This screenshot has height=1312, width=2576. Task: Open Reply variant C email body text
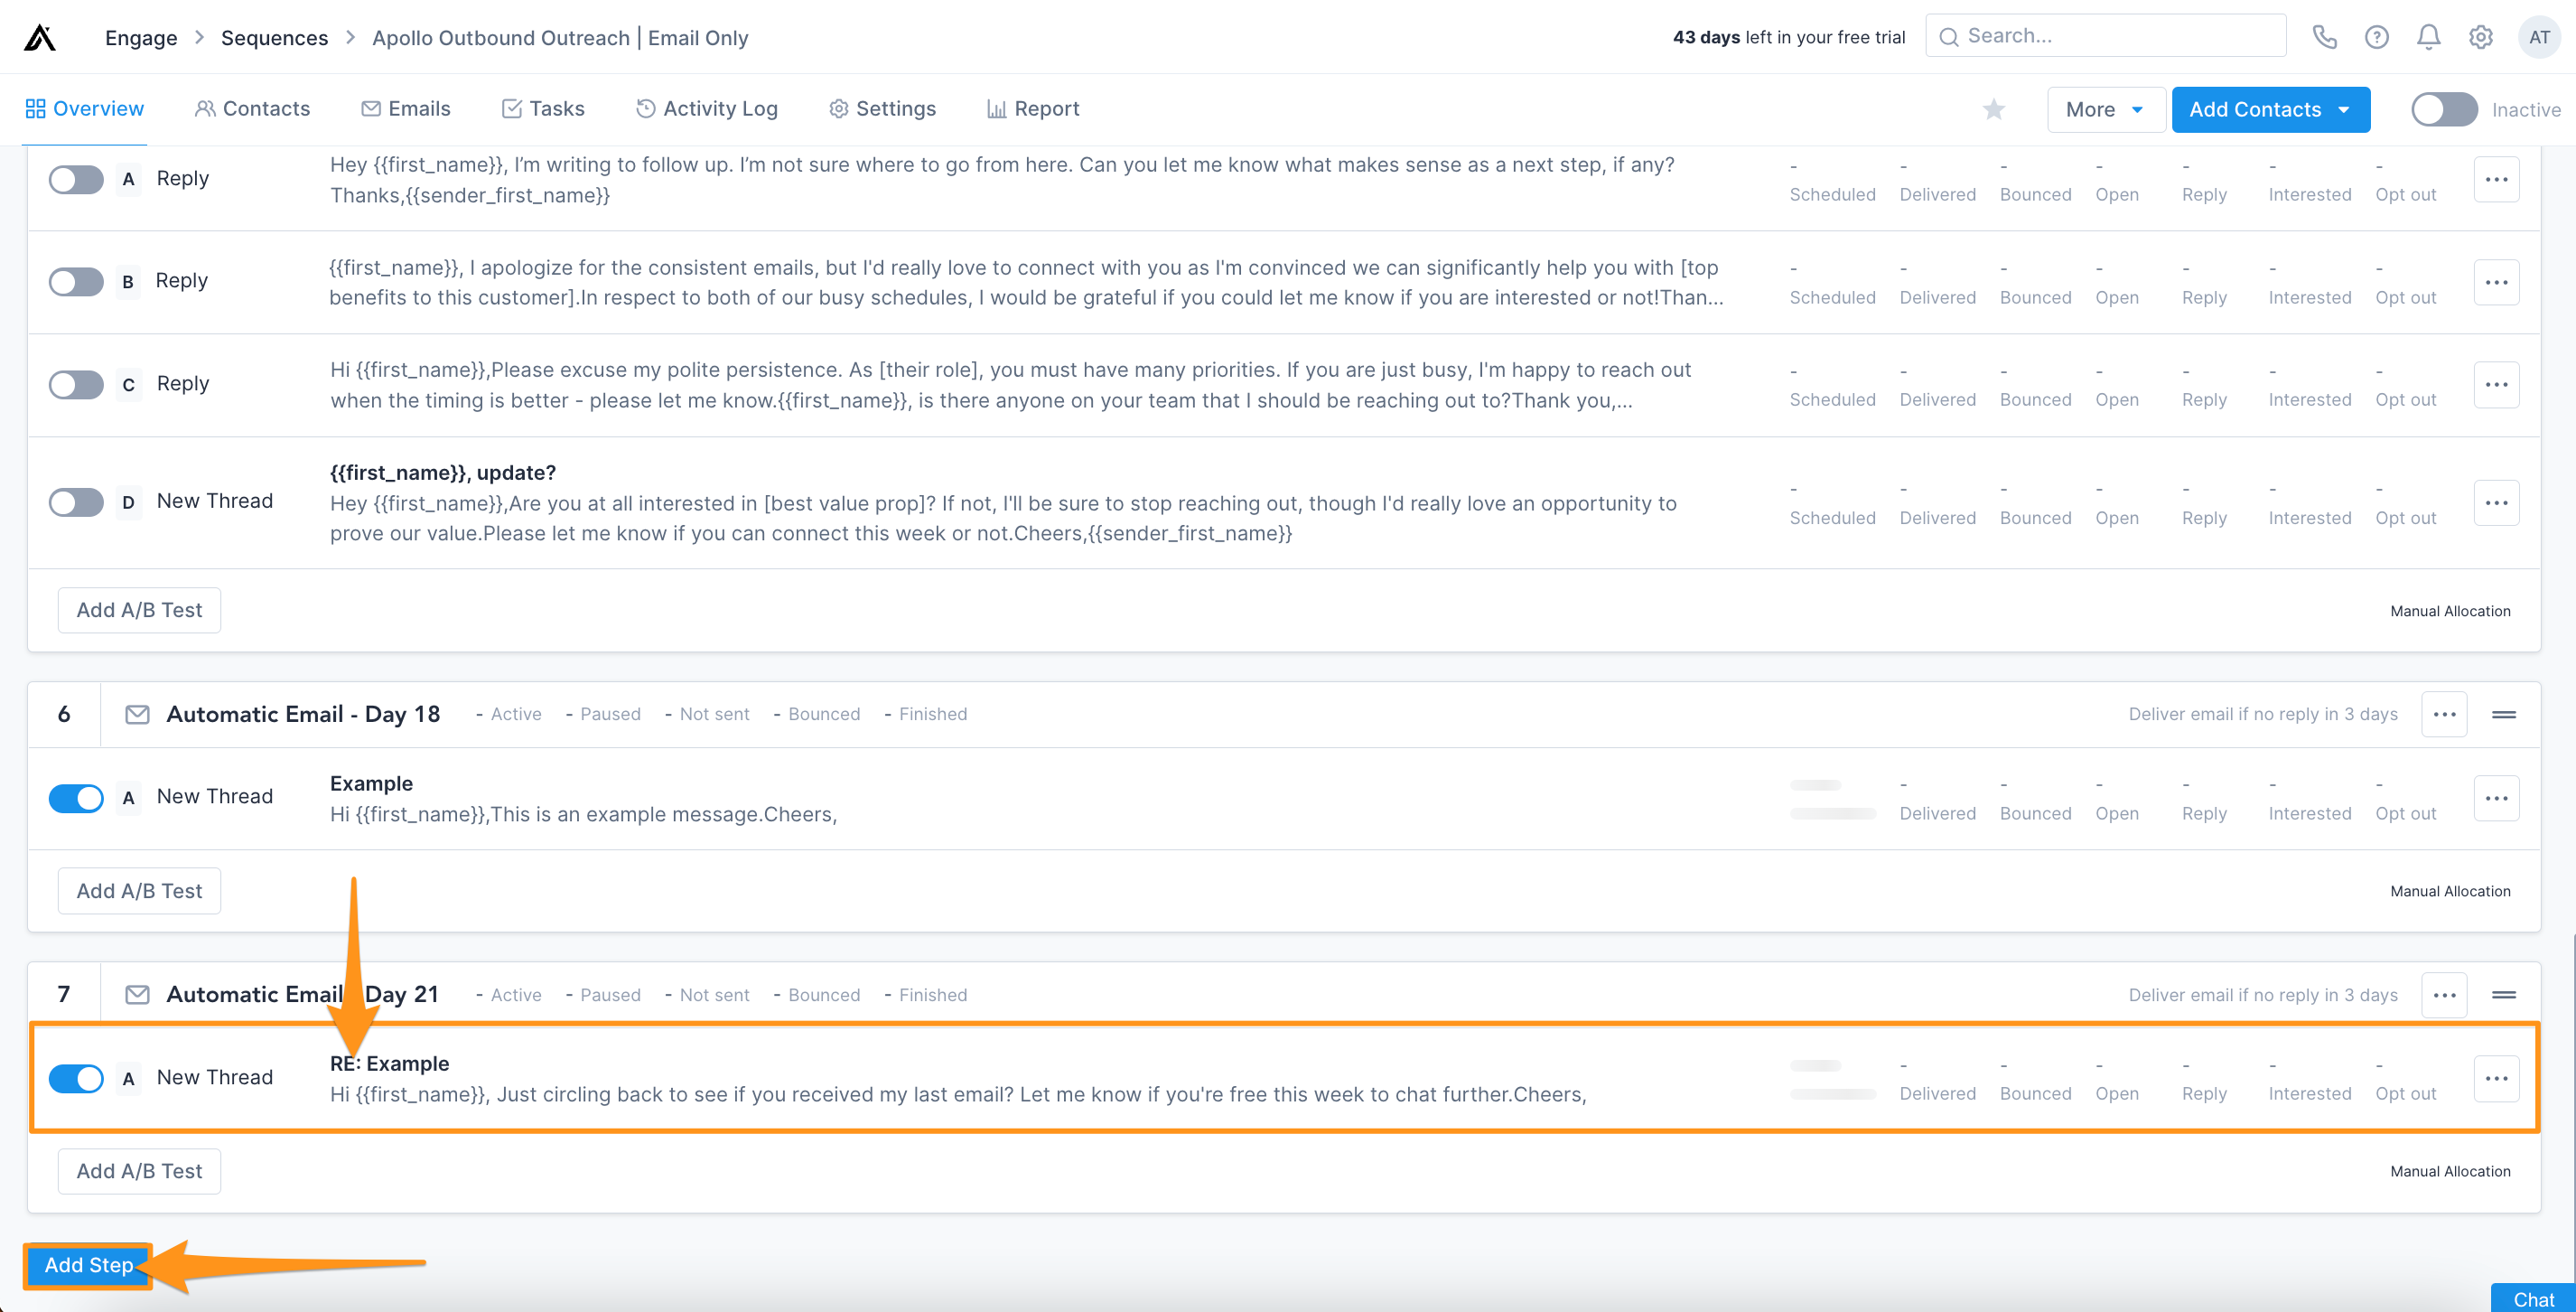1010,385
